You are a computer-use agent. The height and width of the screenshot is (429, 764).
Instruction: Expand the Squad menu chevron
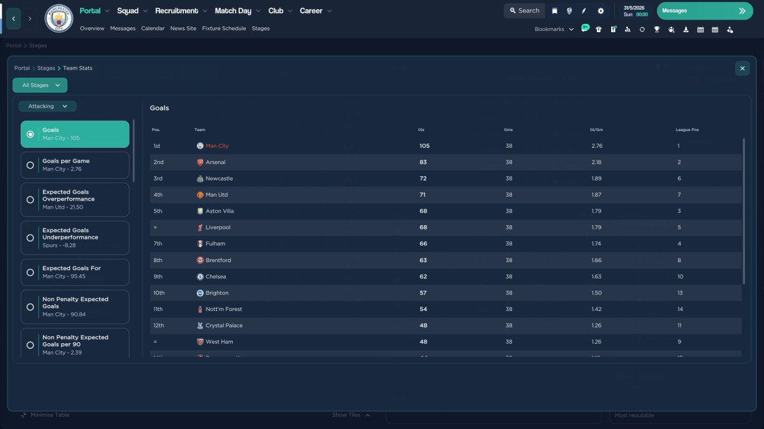pos(144,11)
